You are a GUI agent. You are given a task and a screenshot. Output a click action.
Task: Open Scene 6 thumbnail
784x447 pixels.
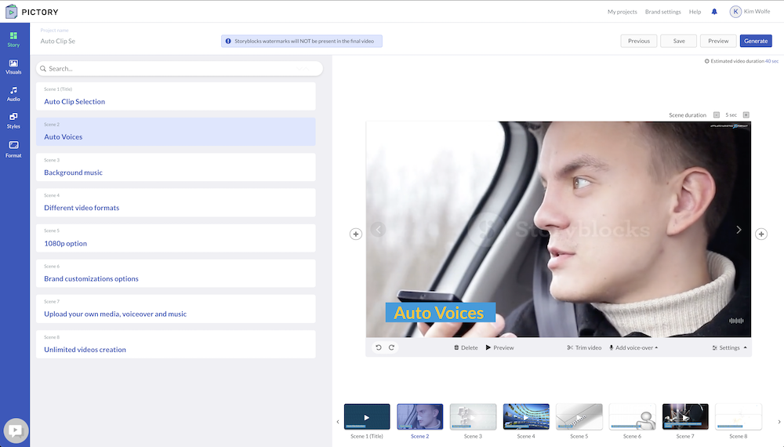pyautogui.click(x=632, y=417)
